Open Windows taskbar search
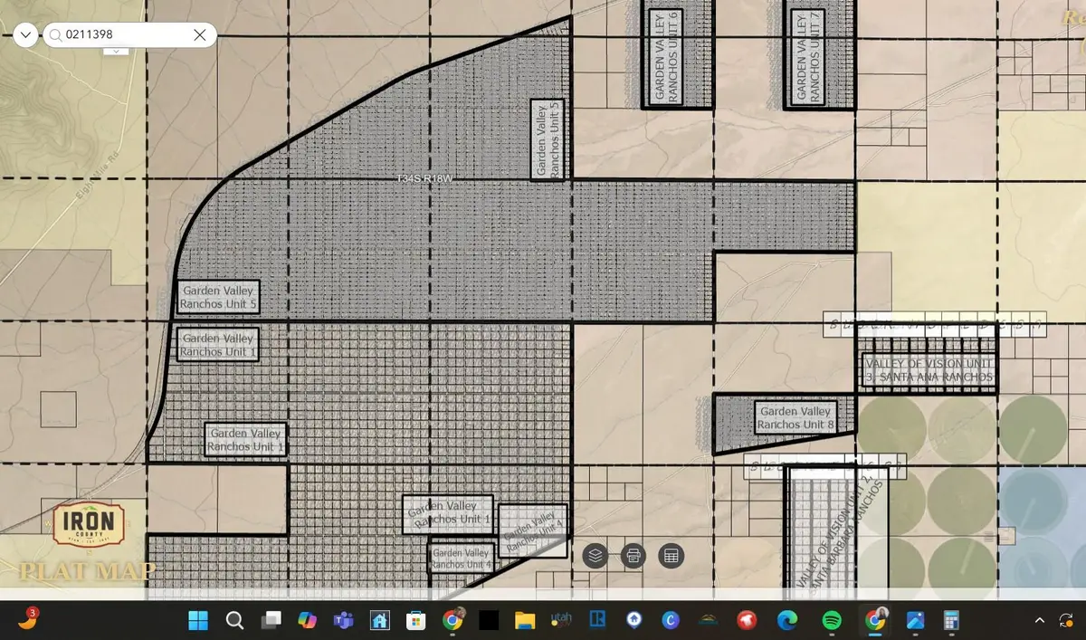 234,620
